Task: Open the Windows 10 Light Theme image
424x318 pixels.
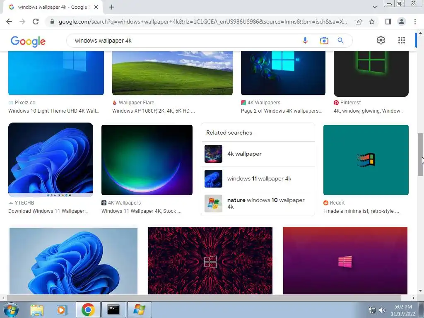Action: [56, 73]
